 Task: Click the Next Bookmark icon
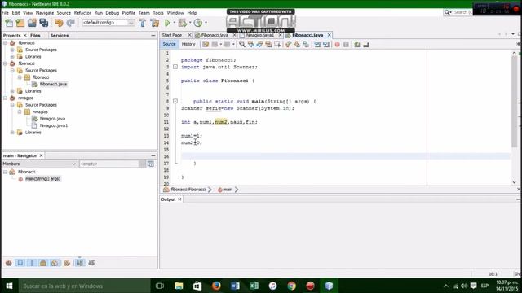[x=297, y=44]
